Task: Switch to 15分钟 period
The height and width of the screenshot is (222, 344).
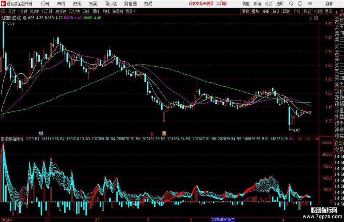Action: 47,11
